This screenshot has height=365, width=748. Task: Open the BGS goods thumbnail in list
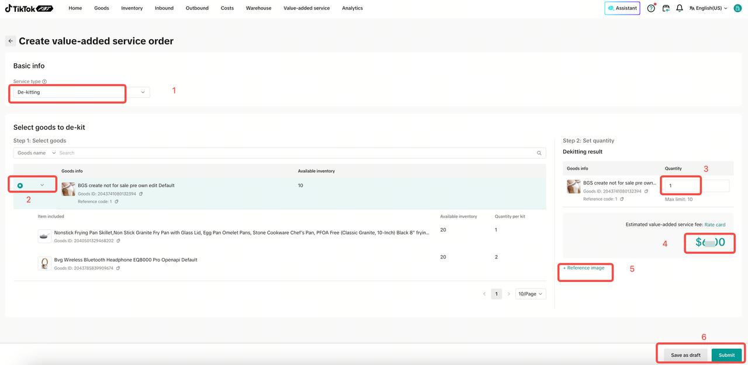(x=68, y=189)
